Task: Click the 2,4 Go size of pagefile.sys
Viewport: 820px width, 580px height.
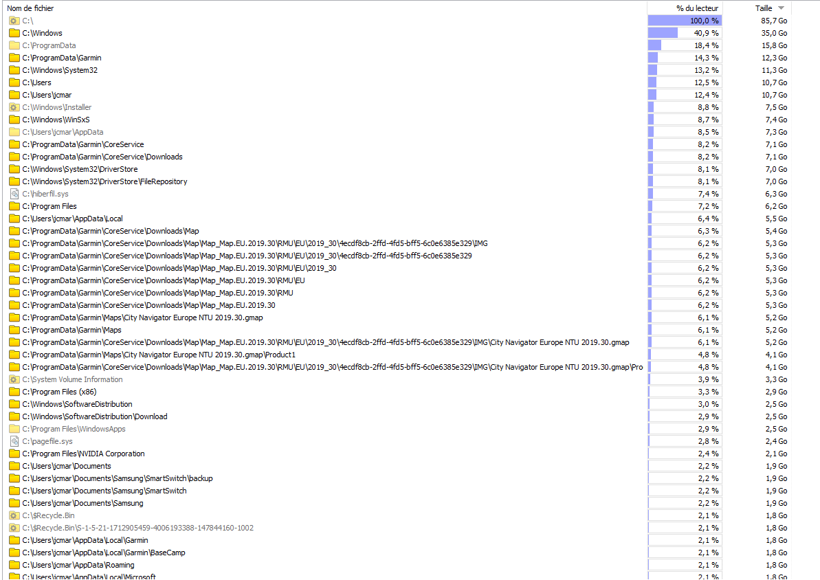Action: point(776,441)
